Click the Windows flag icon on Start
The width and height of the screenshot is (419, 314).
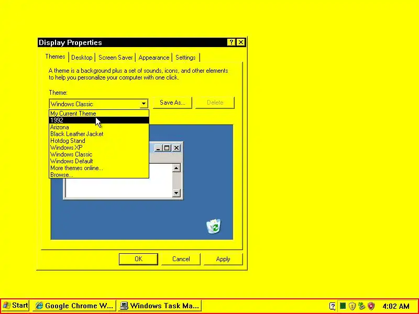(x=6, y=306)
